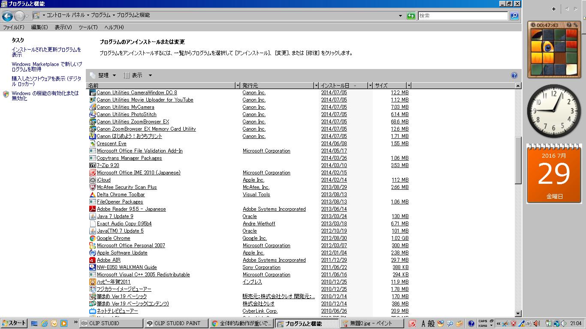Click the puzzle gadget help icon
Viewport: 586px width, 329px height.
569,25
